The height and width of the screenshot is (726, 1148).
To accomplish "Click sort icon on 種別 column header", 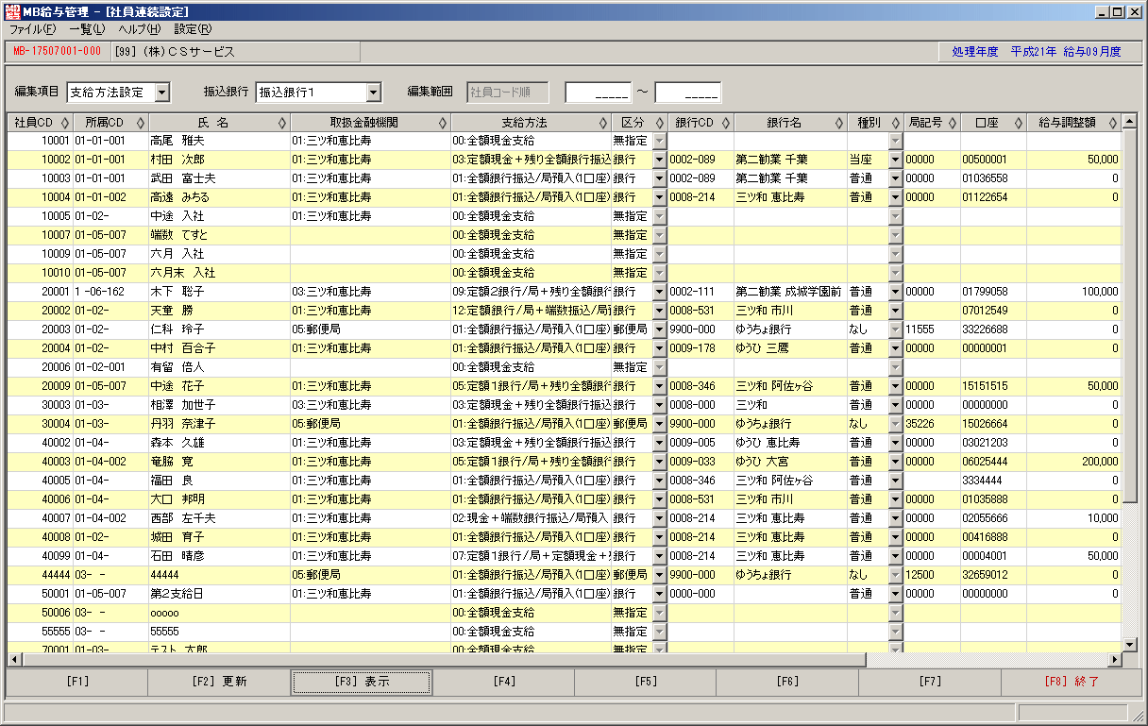I will [895, 123].
